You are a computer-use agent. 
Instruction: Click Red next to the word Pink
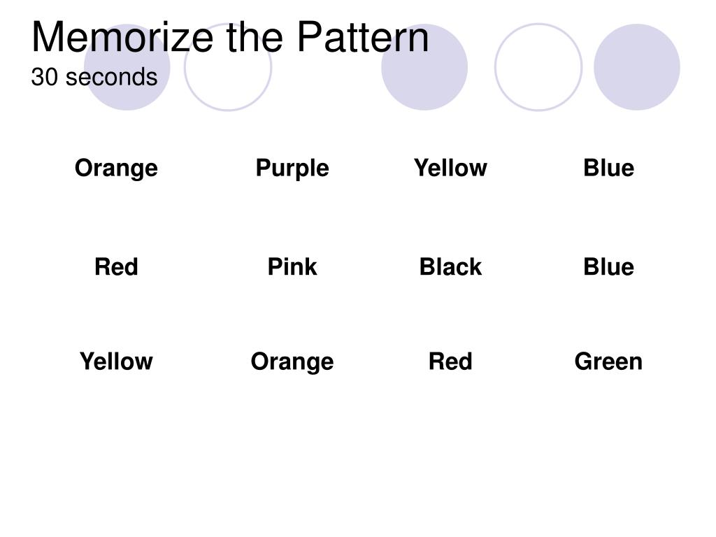[x=116, y=266]
